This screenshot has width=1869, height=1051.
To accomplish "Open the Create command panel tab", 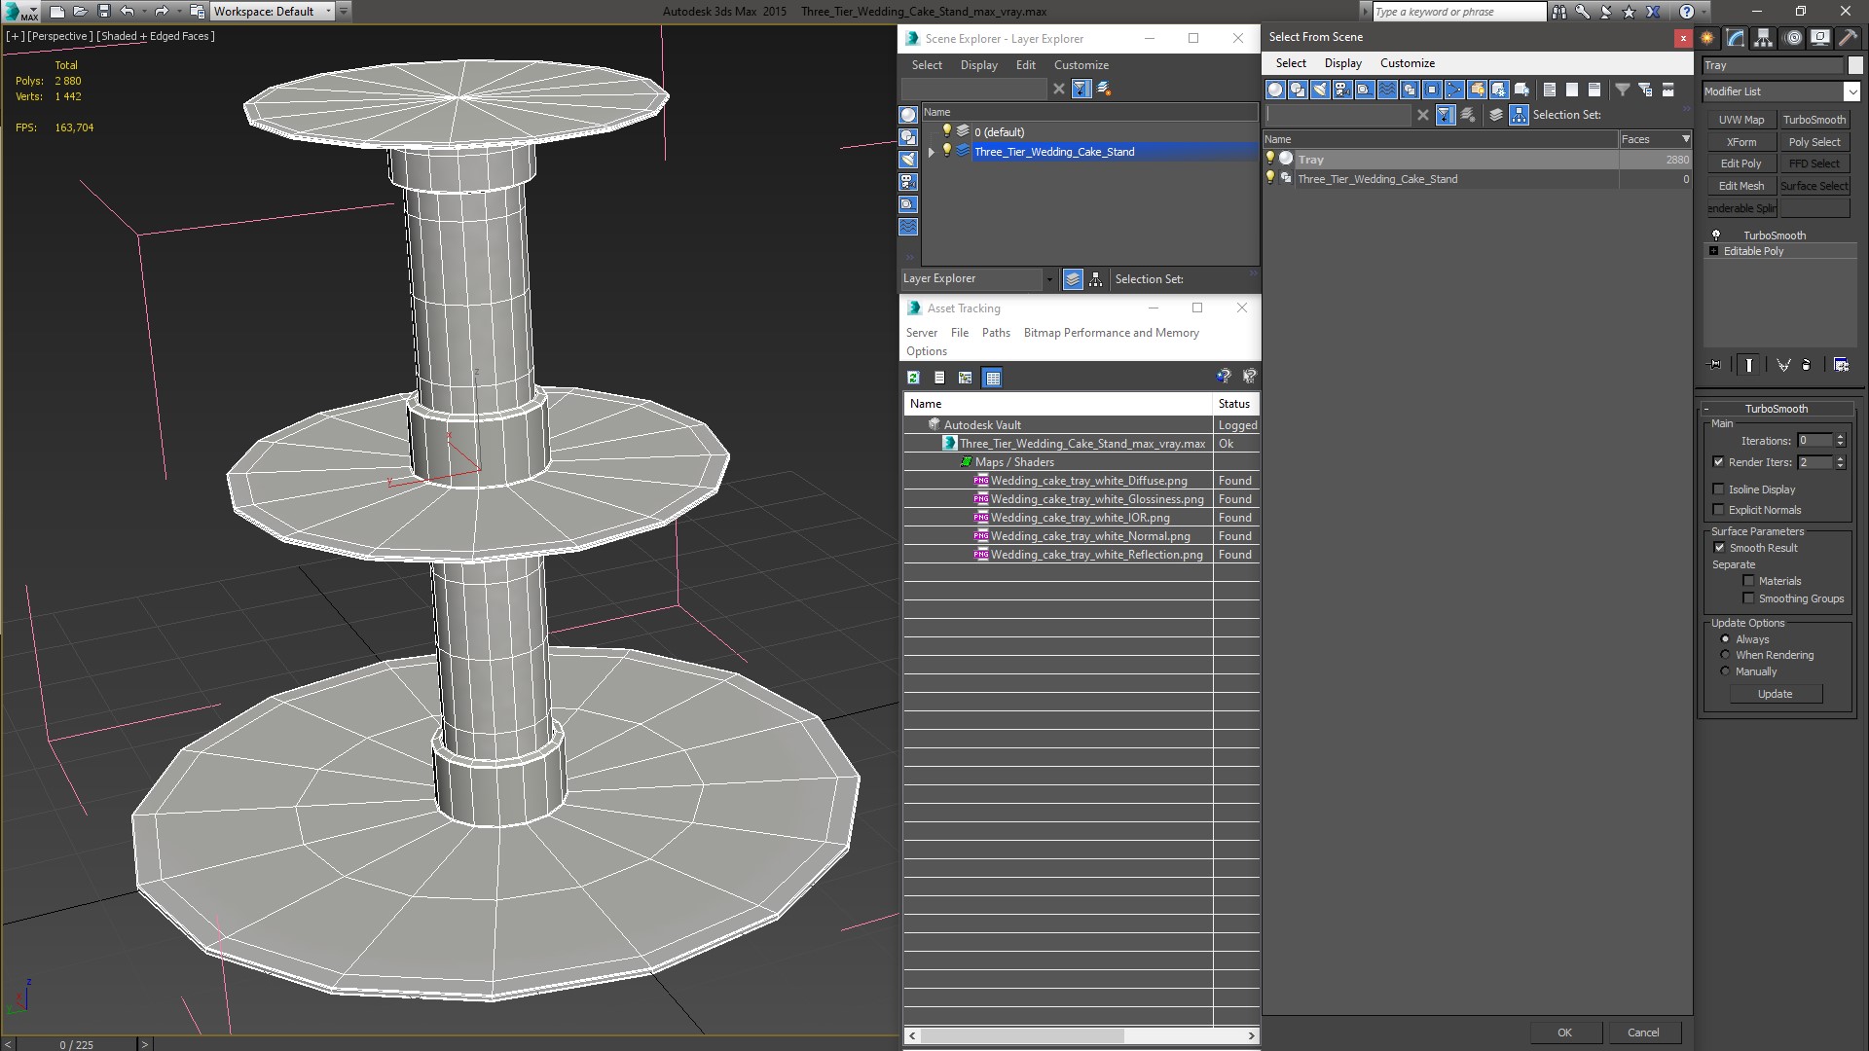I will click(x=1707, y=38).
